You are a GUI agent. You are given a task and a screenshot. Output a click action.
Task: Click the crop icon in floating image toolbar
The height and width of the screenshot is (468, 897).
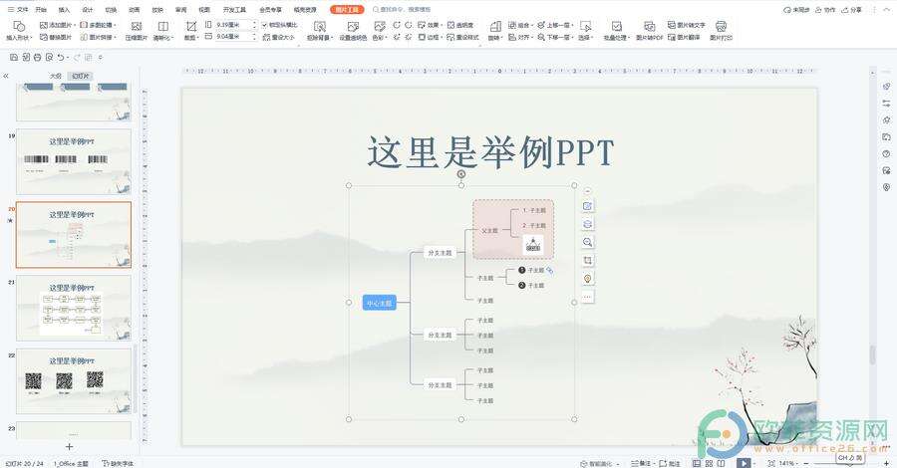[x=587, y=261]
